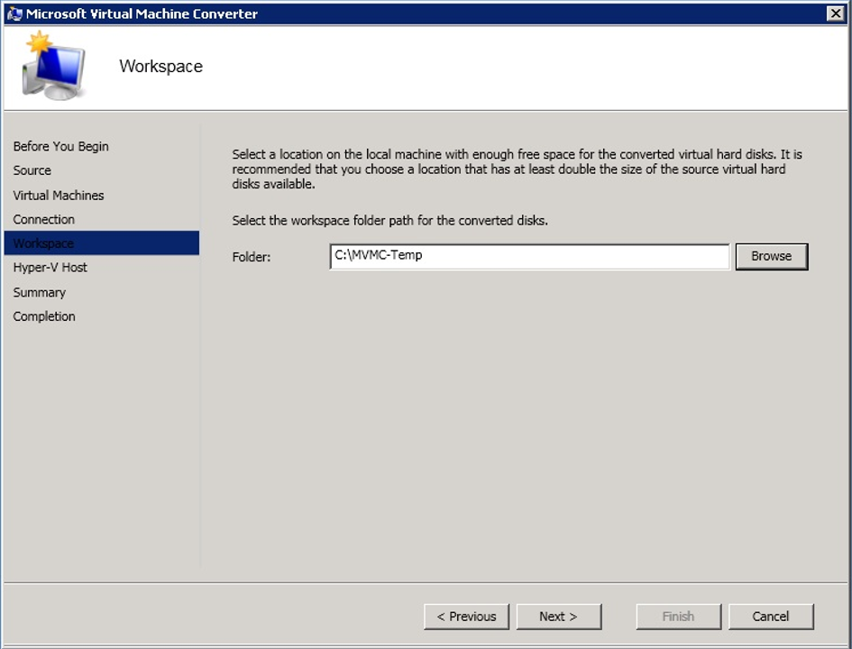Click the Workspace page heading

160,67
